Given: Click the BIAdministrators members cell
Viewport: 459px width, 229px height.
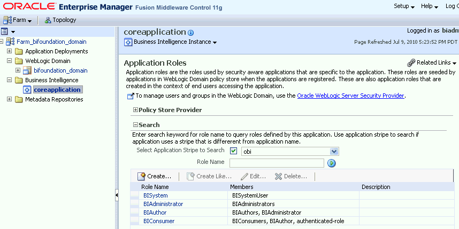Looking at the screenshot, I should (x=293, y=204).
